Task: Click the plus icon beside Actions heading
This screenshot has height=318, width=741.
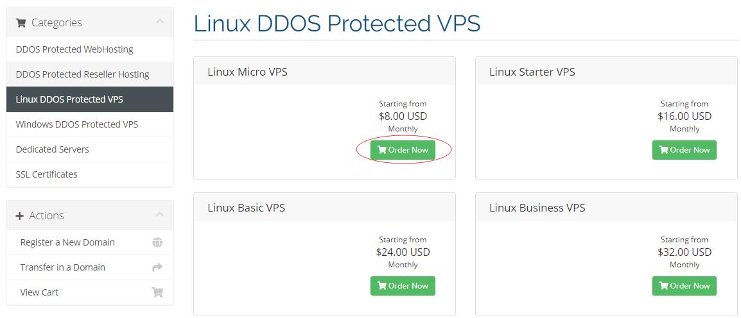Action: [x=20, y=215]
